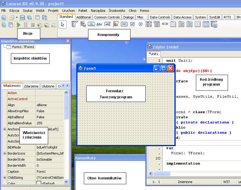The image size is (241, 190).
Task: Pick the TGroupBox component icon
Action: pos(173,24)
